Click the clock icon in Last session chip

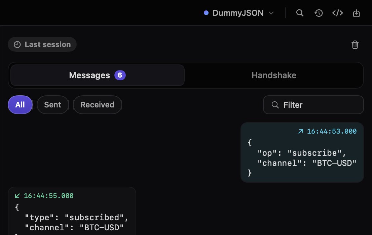pos(17,45)
